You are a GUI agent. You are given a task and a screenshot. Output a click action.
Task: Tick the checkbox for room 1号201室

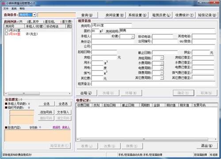tap(6, 30)
